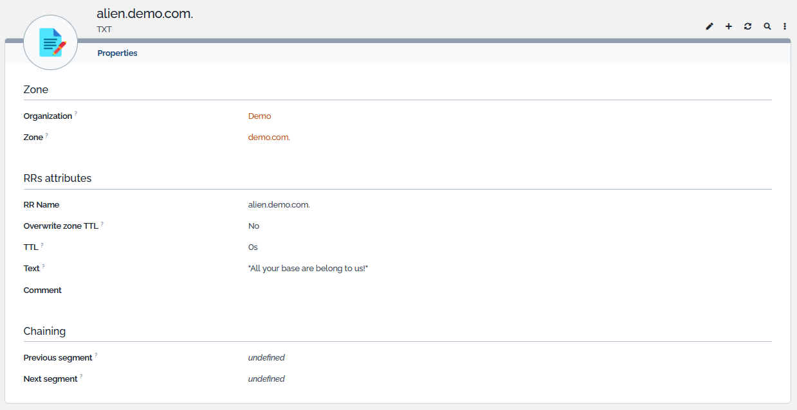Click the help mark beside Organization
This screenshot has width=797, height=410.
tap(76, 114)
